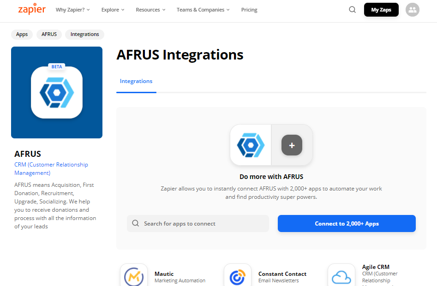Open the user profile avatar icon
Viewport: 437px width, 286px height.
click(412, 10)
